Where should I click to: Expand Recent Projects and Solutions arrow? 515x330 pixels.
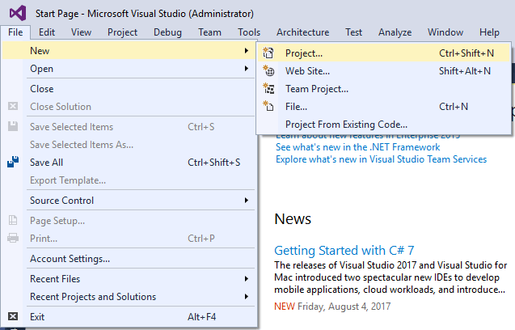(x=247, y=297)
